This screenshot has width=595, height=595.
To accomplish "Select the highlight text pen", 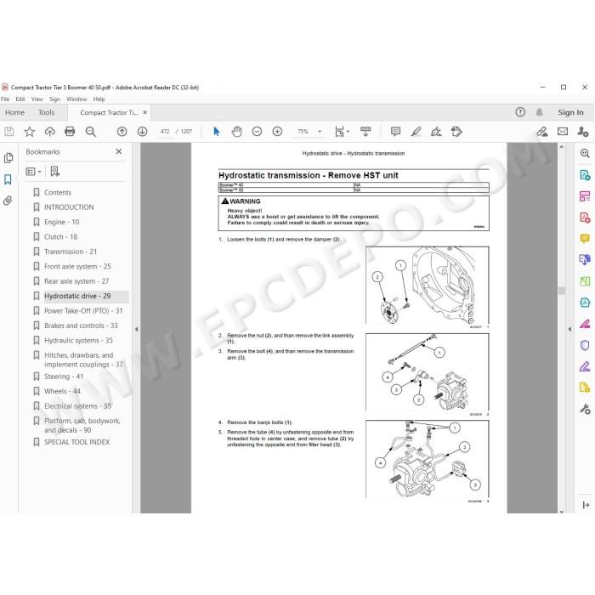I will (x=416, y=132).
